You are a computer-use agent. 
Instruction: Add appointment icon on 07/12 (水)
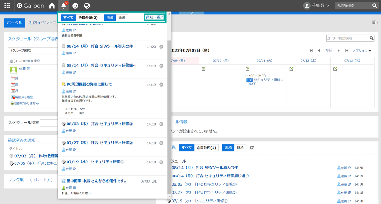coord(291,69)
